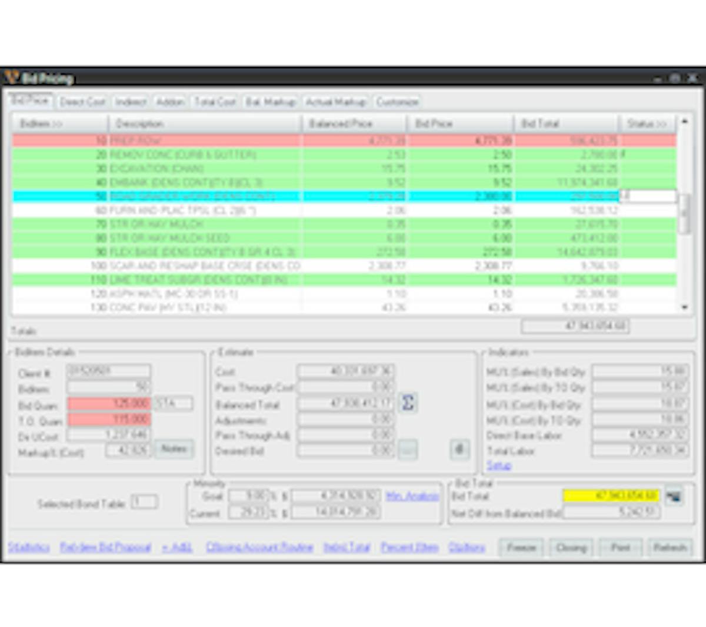
Task: Select the Customize tab
Action: (397, 102)
